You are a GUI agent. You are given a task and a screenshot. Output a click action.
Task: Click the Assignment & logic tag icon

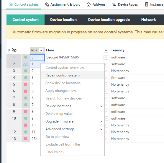(47, 4)
